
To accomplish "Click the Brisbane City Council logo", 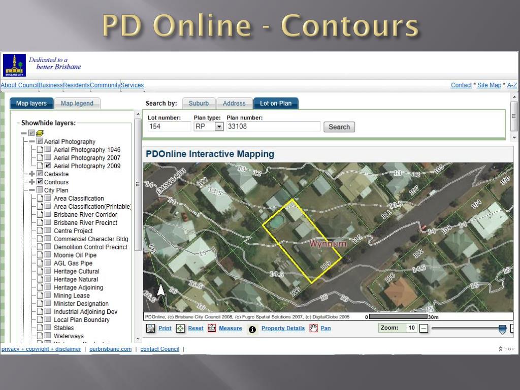I will coord(15,65).
